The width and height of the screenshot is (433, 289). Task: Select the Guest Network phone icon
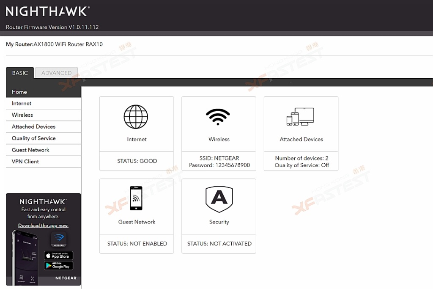point(136,198)
